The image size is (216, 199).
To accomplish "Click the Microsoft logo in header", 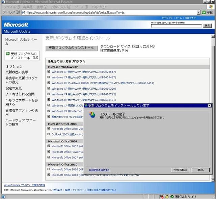I will 16,25.
